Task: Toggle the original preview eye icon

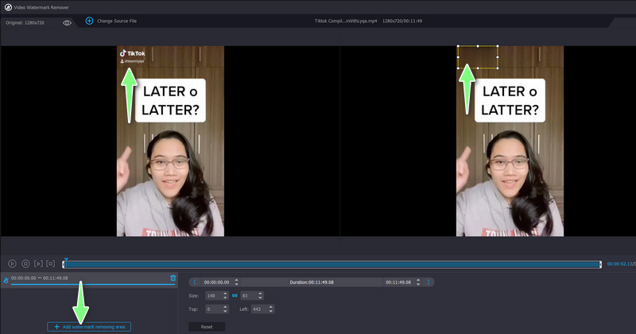Action: tap(67, 22)
